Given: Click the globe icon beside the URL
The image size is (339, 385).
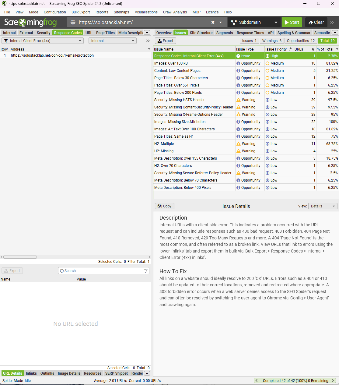Looking at the screenshot, I should 73,22.
